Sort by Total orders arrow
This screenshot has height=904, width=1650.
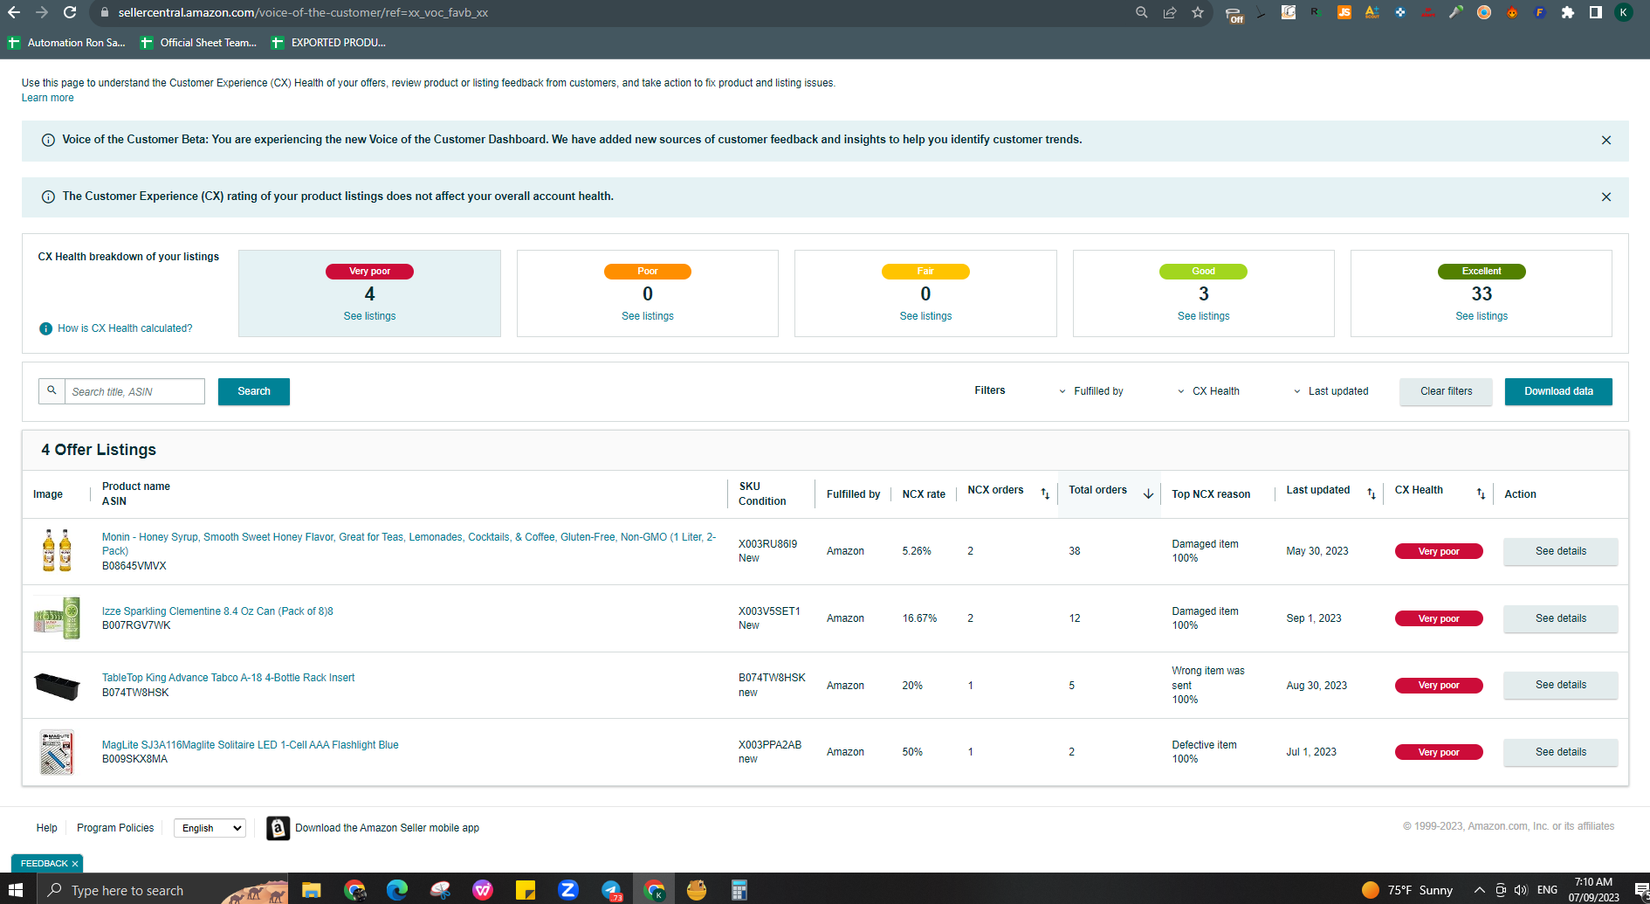[1148, 494]
